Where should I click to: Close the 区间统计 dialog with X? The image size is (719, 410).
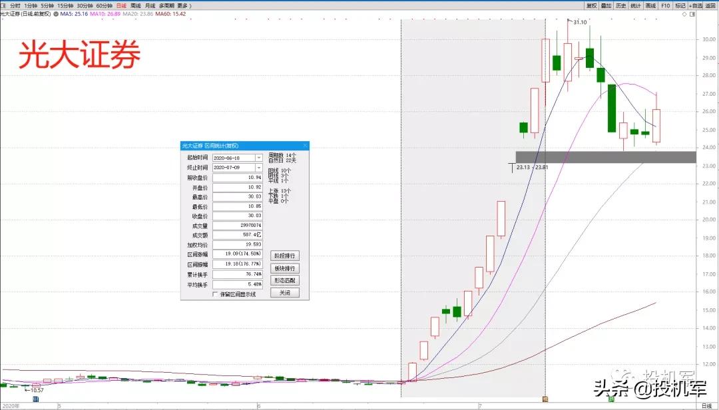pos(305,146)
